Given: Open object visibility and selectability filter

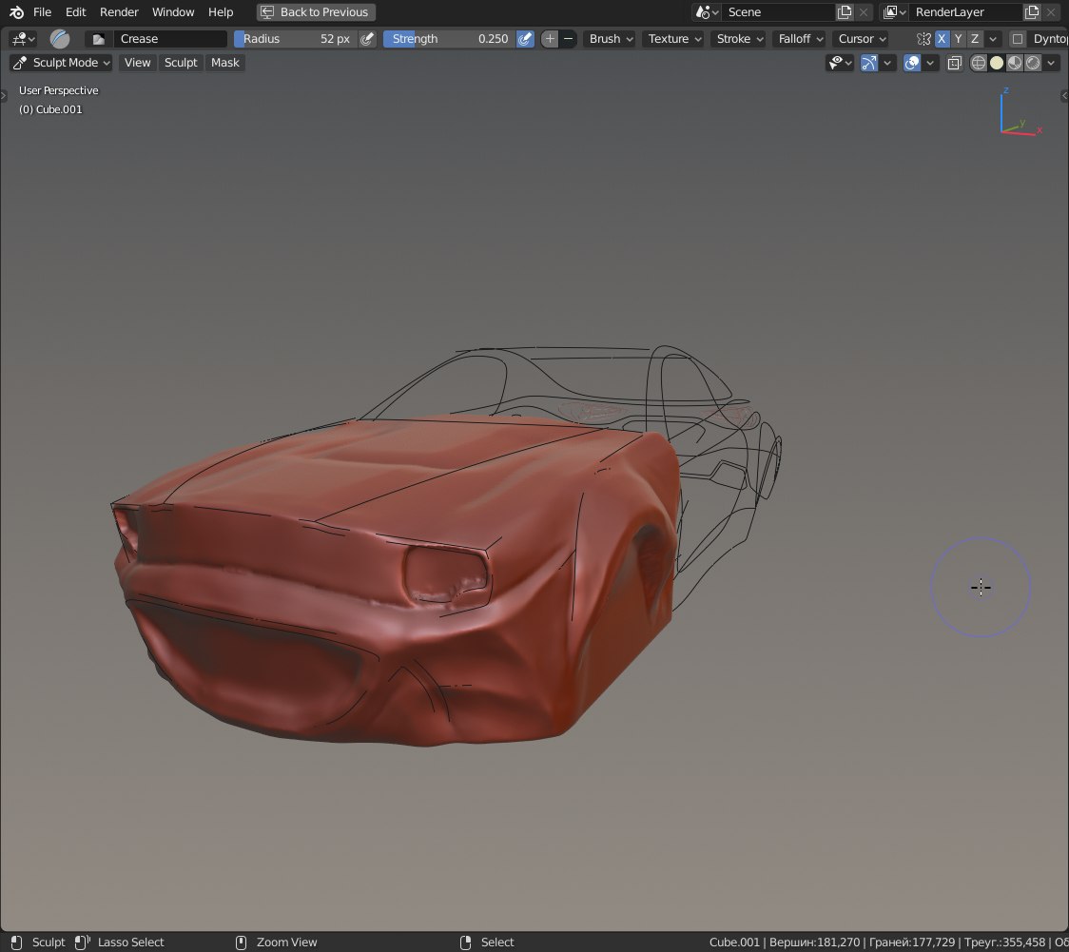Looking at the screenshot, I should point(840,64).
